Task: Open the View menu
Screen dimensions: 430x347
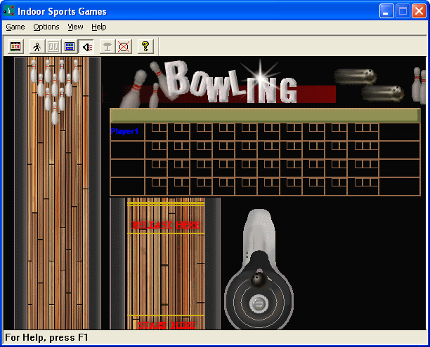Action: click(75, 27)
